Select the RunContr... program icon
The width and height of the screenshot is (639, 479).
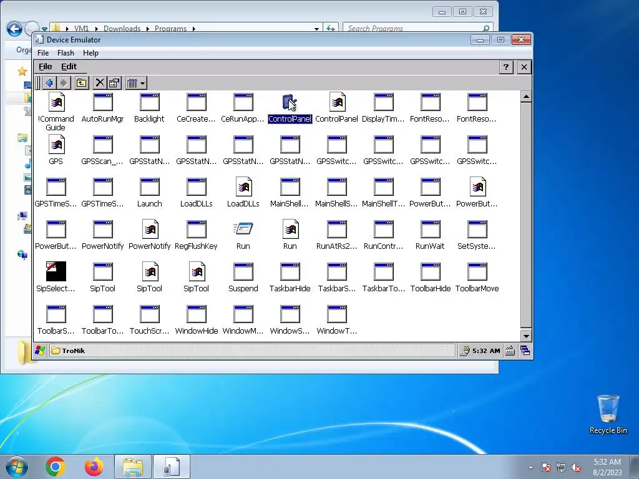click(x=384, y=230)
